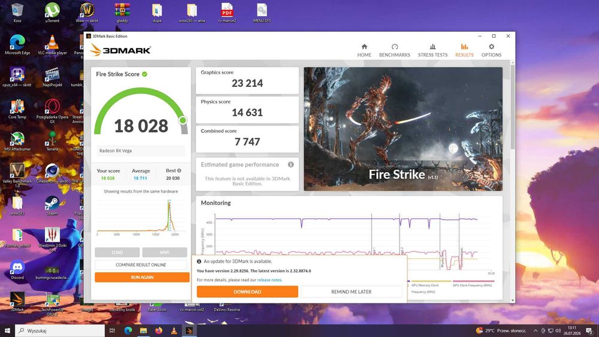The height and width of the screenshot is (337, 599).
Task: Click the Combined score value 7 747
Action: pos(247,142)
